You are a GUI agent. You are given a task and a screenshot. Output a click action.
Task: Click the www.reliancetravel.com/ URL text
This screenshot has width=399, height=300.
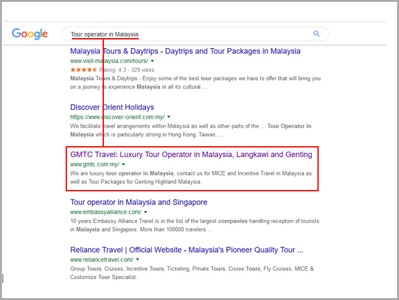tap(102, 260)
